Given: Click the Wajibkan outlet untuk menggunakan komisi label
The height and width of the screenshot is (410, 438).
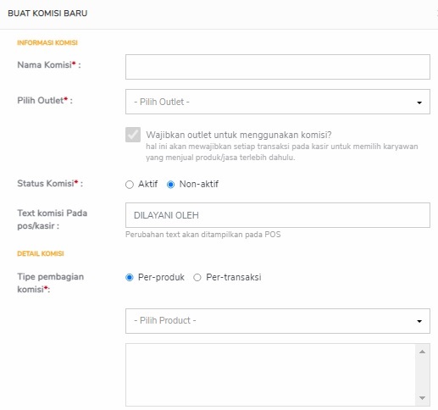Looking at the screenshot, I should pos(239,135).
